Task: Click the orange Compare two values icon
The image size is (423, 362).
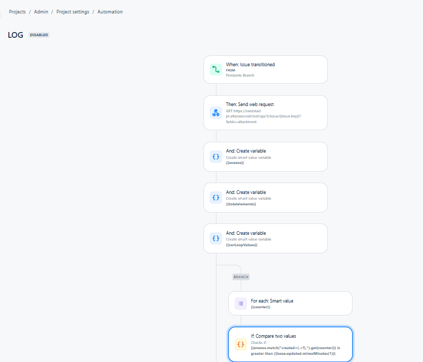Action: click(x=241, y=344)
